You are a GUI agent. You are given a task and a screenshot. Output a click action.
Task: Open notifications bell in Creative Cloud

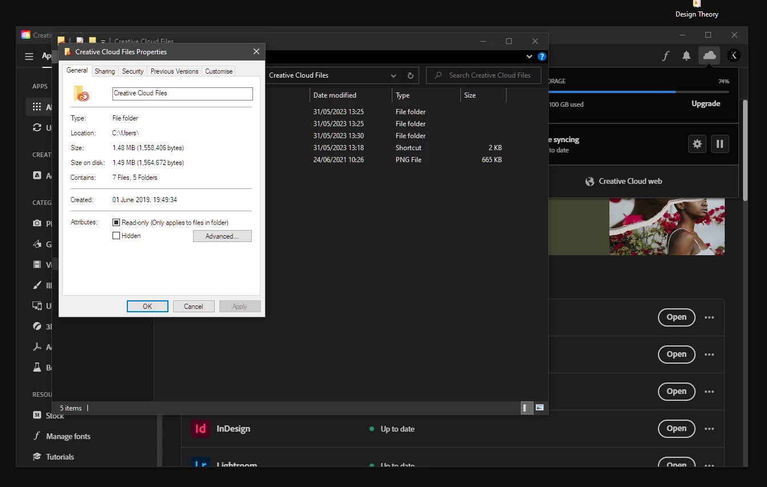[686, 55]
